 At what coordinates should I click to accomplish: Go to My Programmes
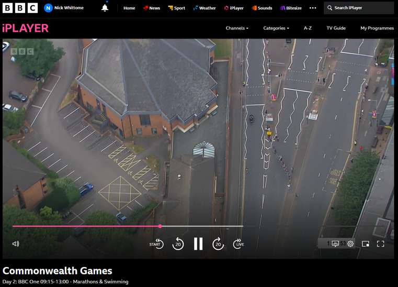[377, 28]
